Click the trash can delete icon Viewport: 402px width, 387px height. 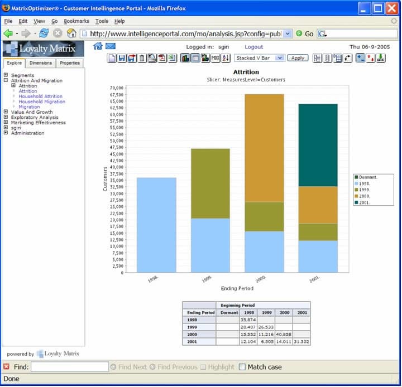point(142,58)
